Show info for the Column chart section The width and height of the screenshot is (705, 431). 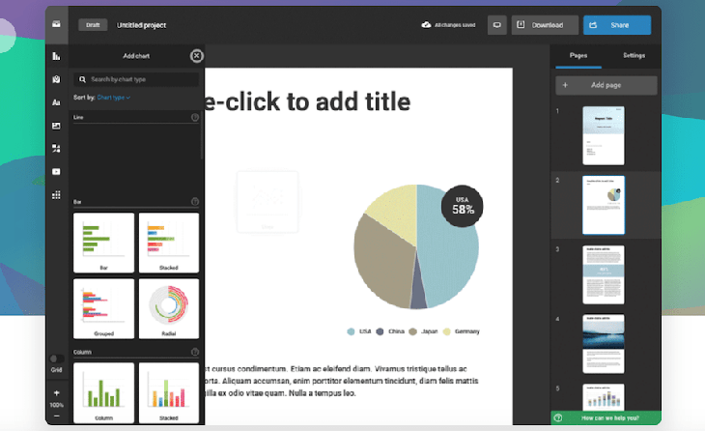(x=195, y=352)
